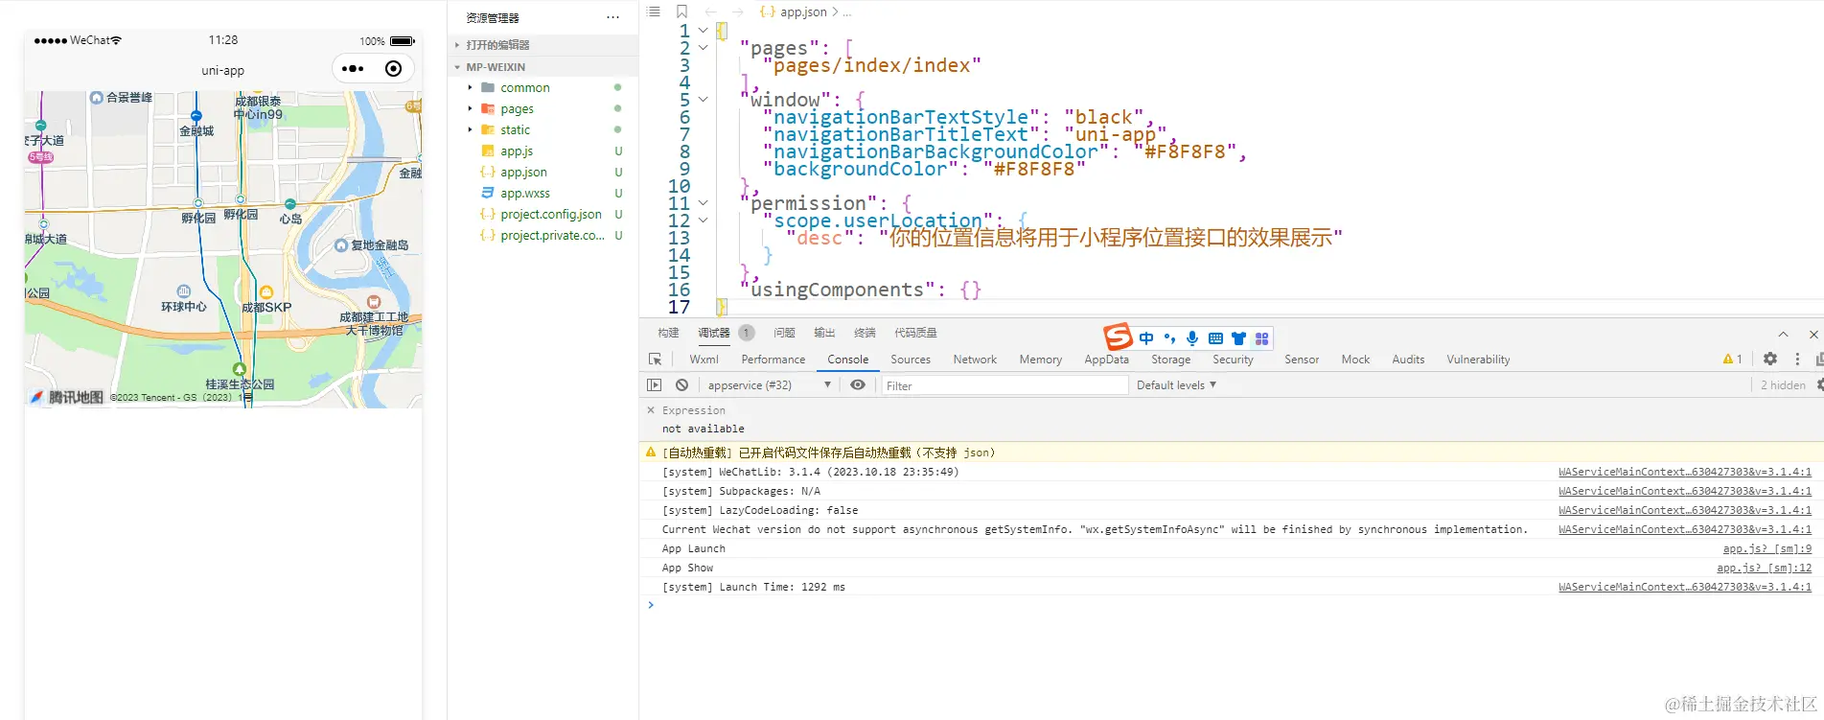Close the debugger panel with the X
Image resolution: width=1824 pixels, height=720 pixels.
(x=1813, y=334)
